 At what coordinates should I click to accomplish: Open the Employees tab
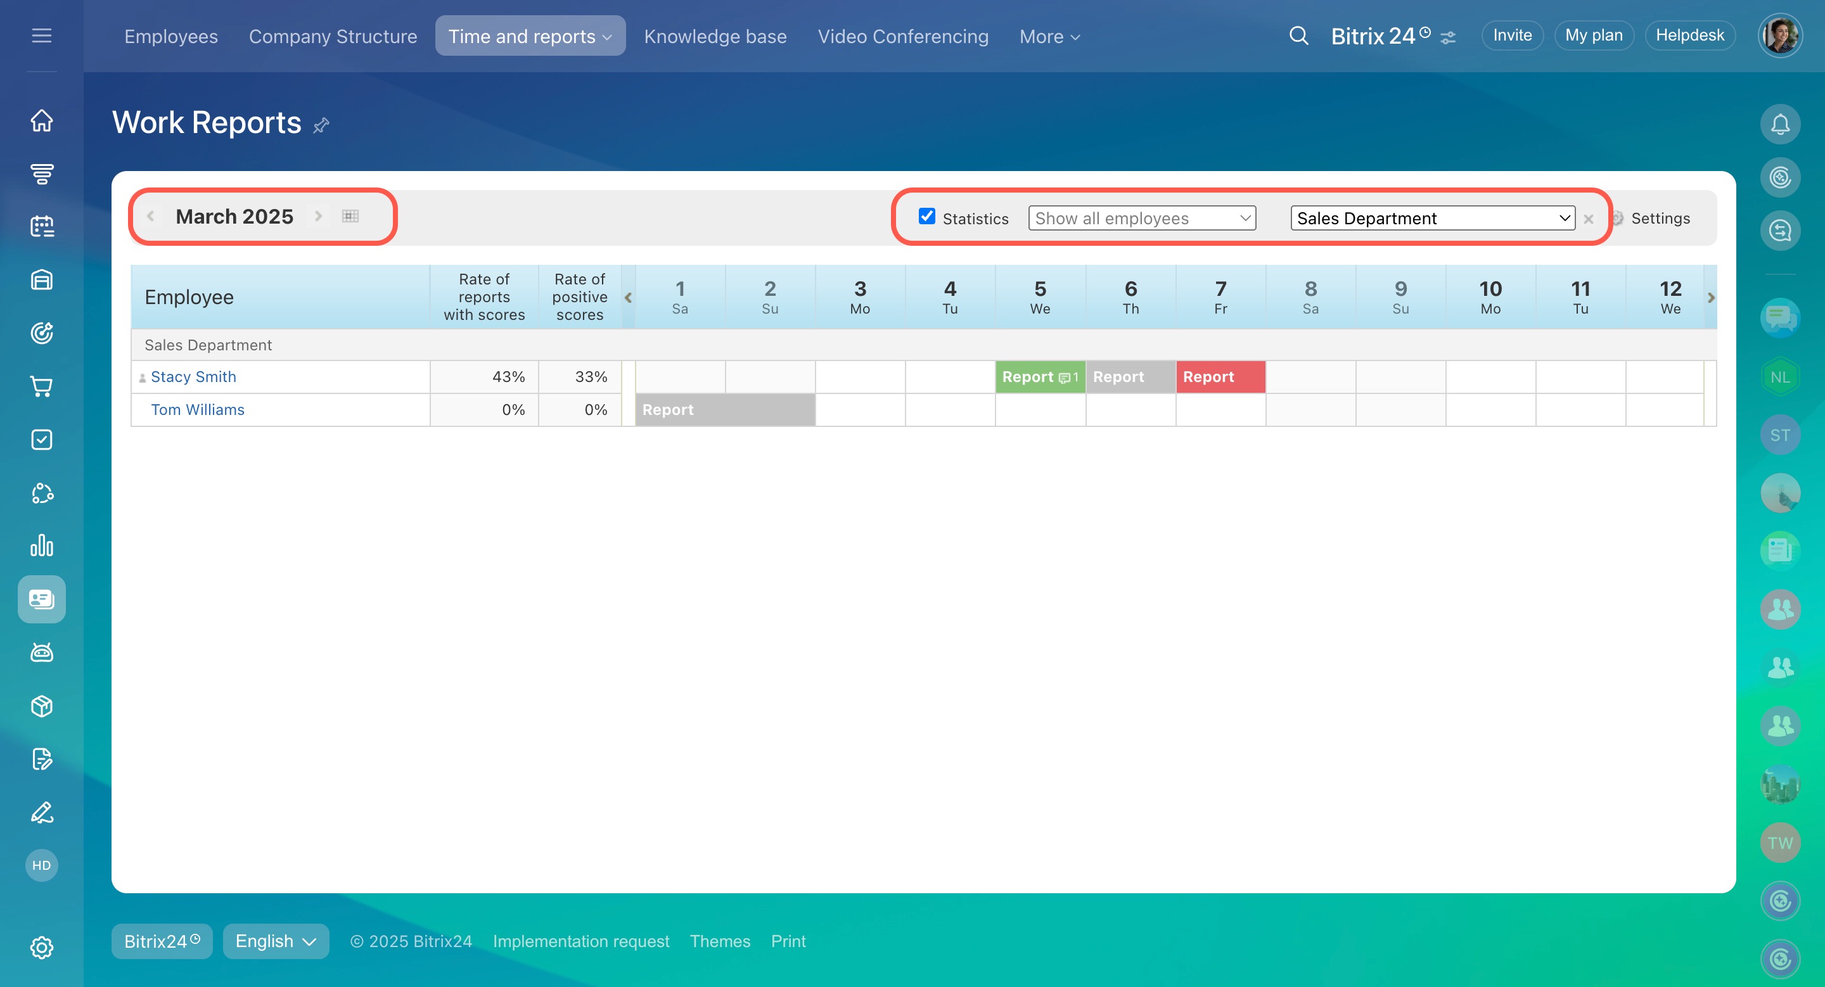point(170,36)
